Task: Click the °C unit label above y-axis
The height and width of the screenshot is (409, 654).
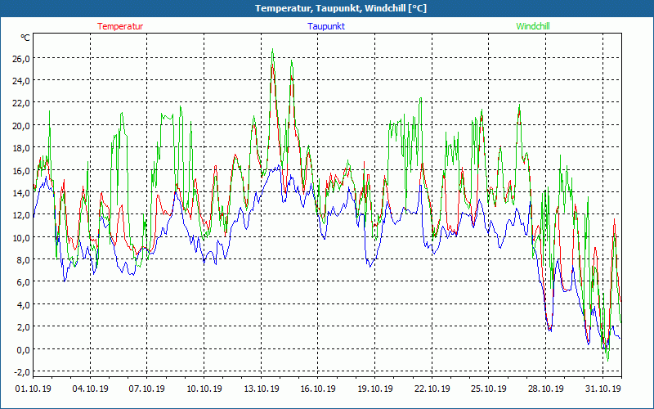Action: [25, 38]
